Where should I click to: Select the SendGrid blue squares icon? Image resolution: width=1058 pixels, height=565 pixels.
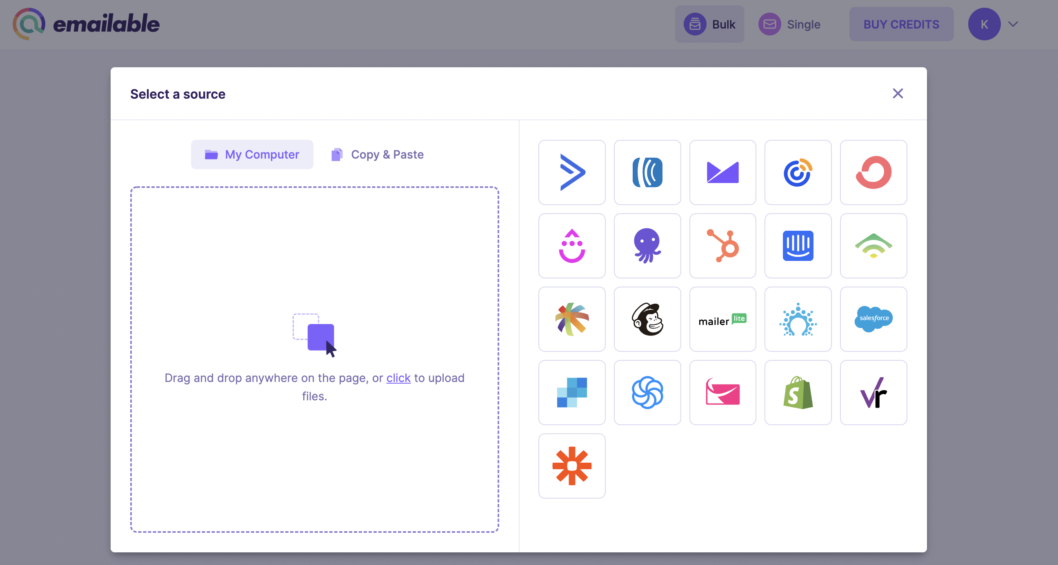tap(572, 393)
